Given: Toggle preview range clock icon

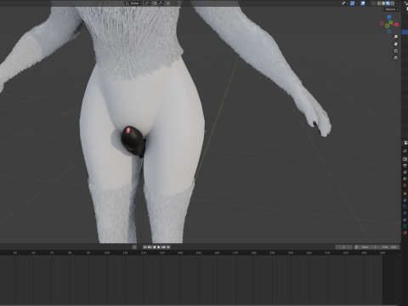Looking at the screenshot, I should [x=356, y=247].
